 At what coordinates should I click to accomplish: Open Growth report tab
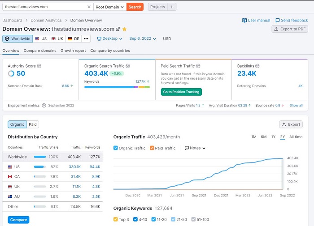tap(73, 51)
